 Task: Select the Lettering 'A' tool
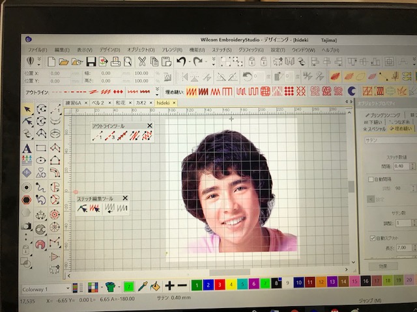coord(27,148)
